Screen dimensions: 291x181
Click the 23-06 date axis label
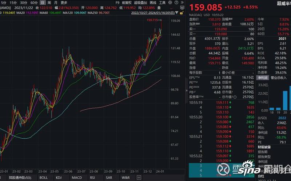[x=68, y=171]
